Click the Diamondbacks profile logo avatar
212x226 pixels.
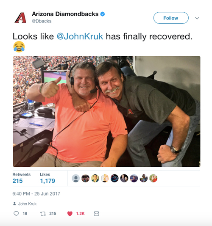click(20, 18)
